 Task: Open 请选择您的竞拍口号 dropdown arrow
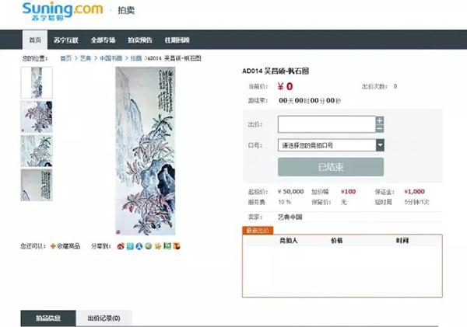pos(380,145)
